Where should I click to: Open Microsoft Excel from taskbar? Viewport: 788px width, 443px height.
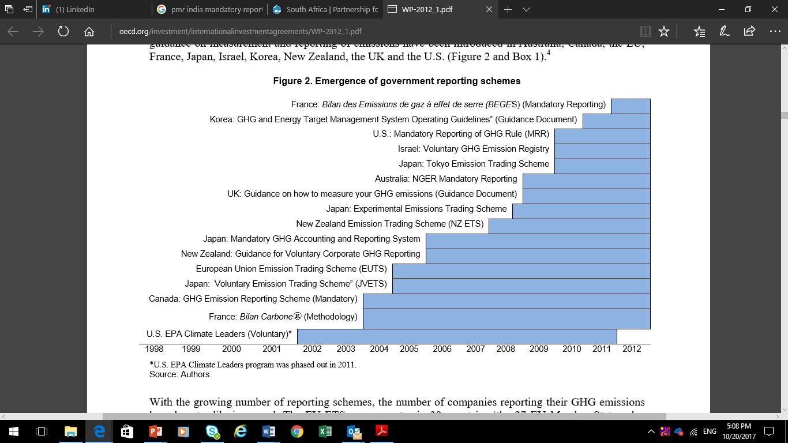(325, 431)
